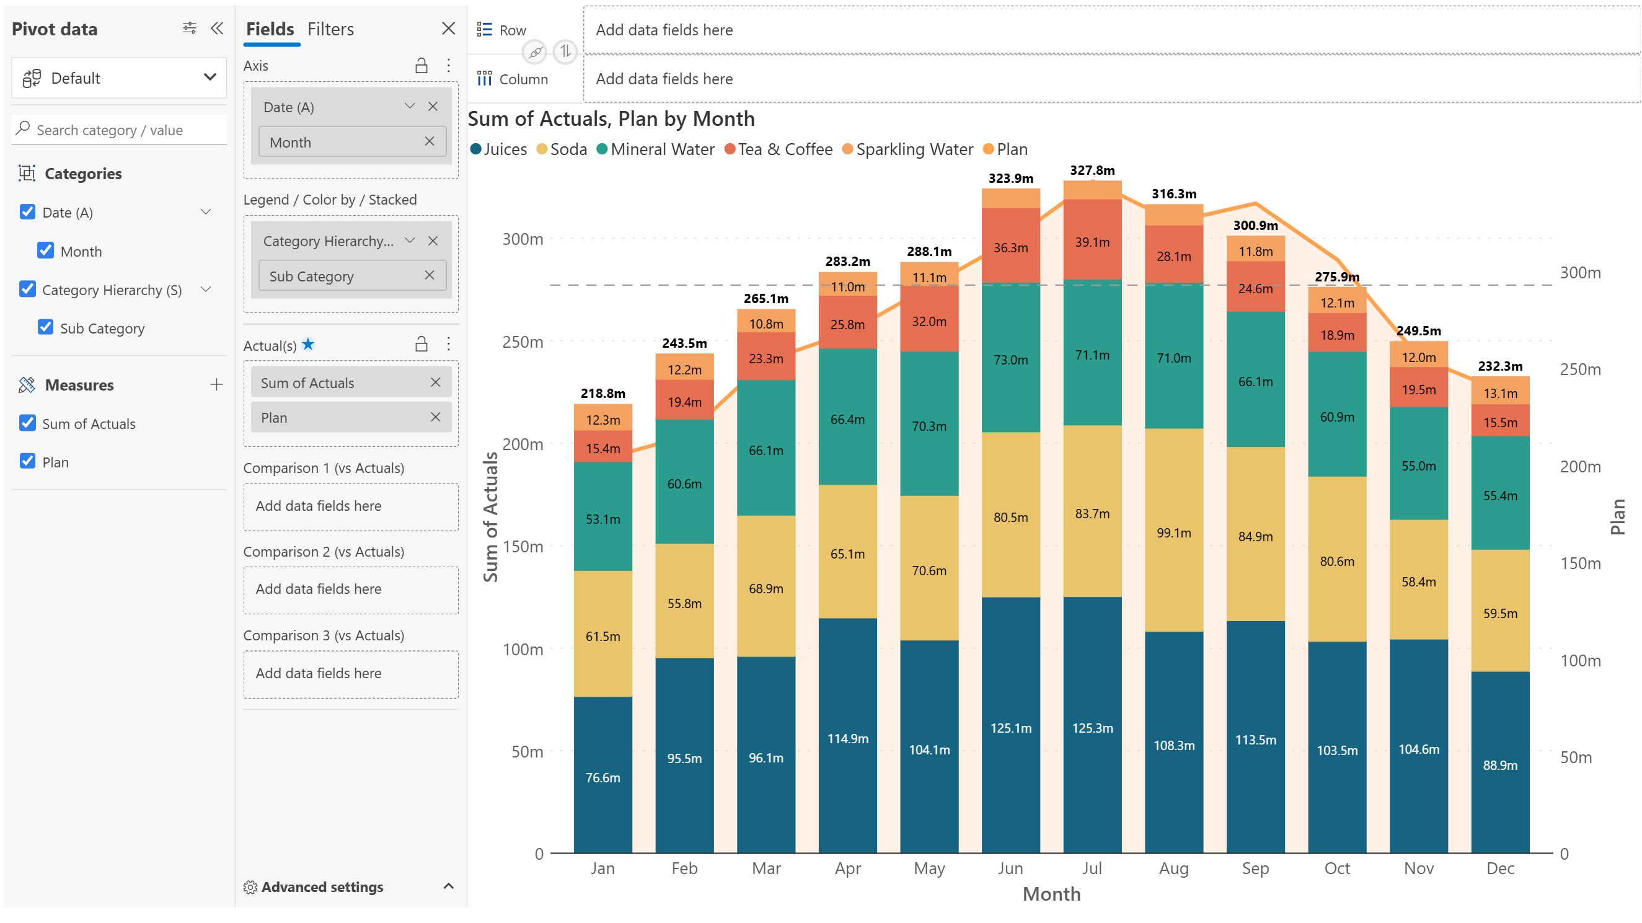1642x923 pixels.
Task: Uncheck the Month category checkbox
Action: pos(45,250)
